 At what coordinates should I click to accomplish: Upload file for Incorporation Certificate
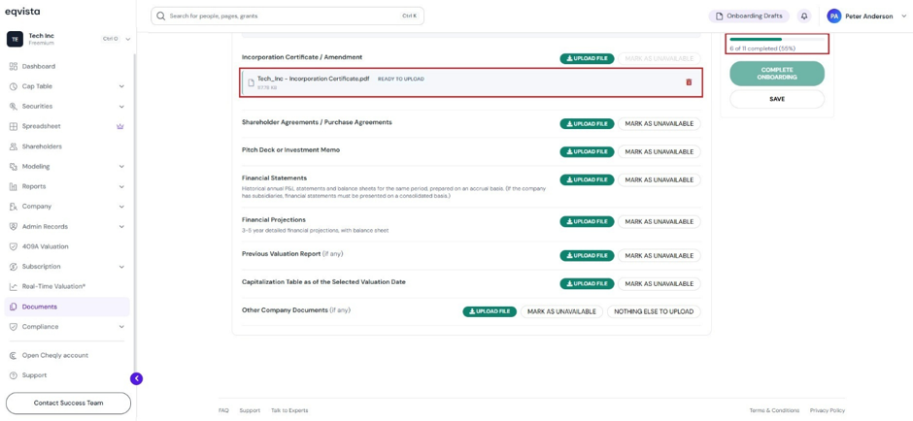587,59
